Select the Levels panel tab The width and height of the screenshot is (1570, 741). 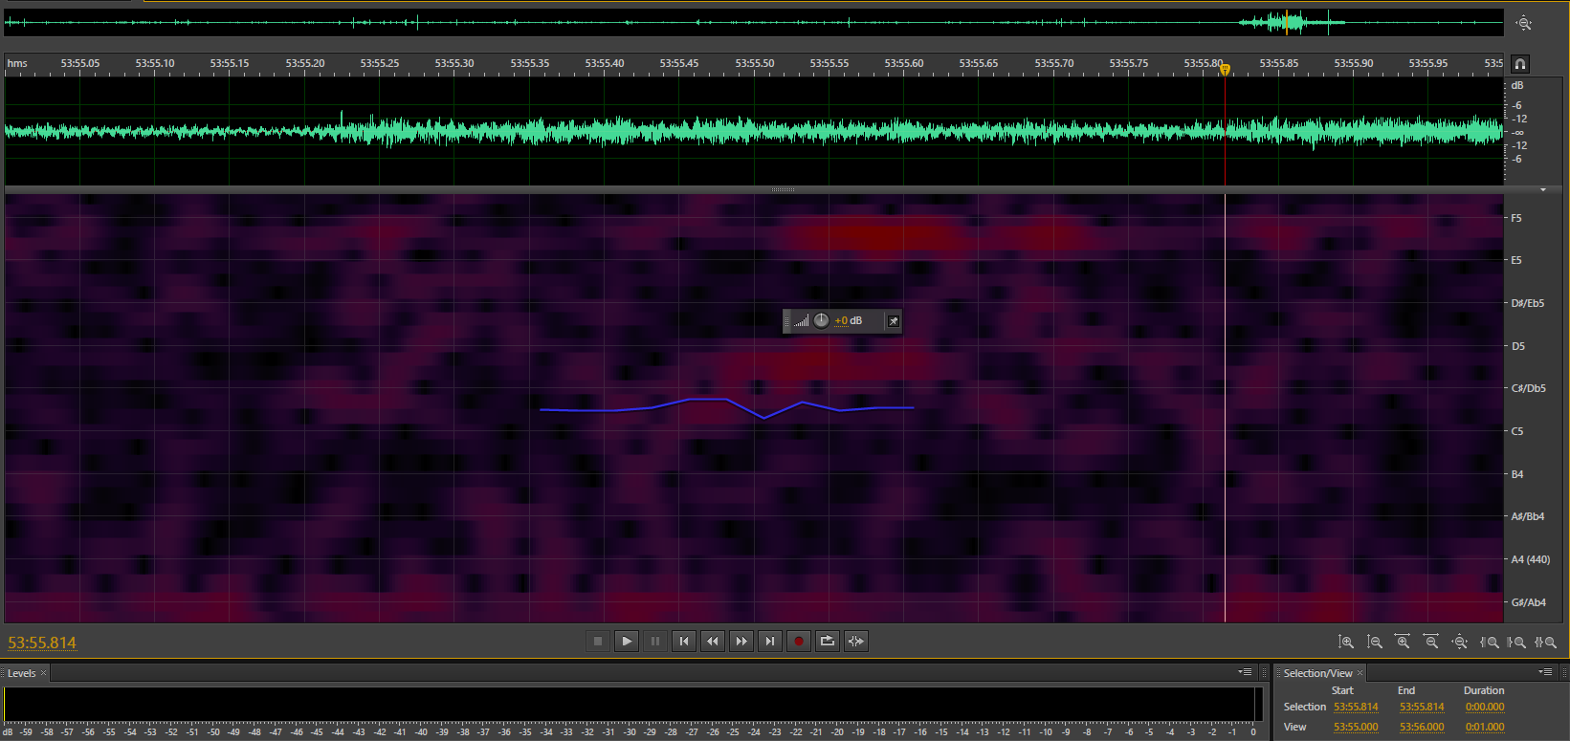point(22,673)
